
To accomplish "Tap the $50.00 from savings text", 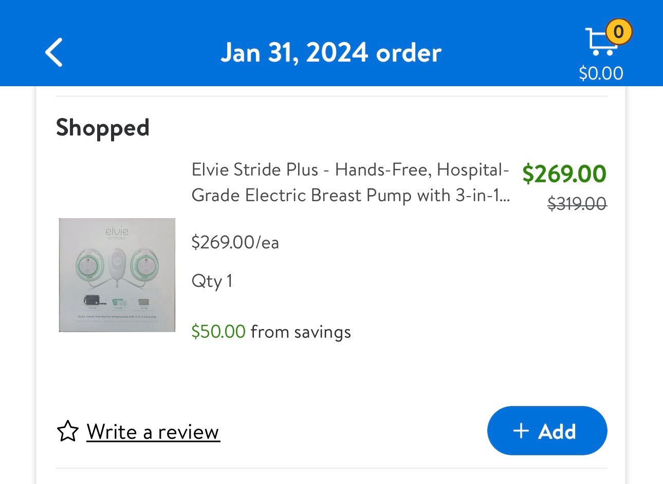I will (x=271, y=332).
